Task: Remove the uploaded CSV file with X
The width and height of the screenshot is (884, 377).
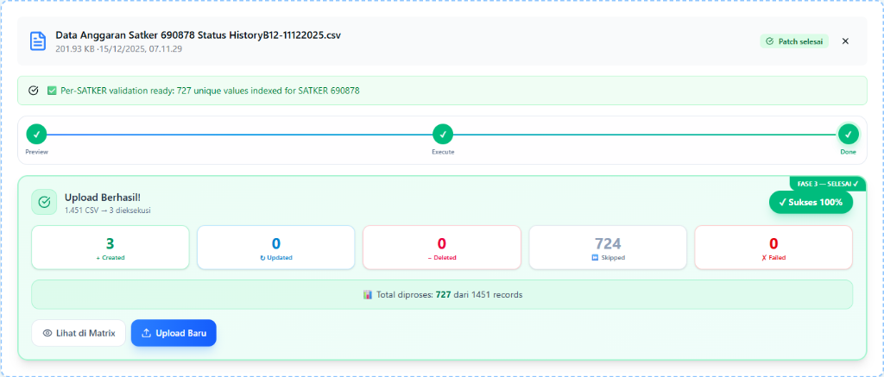Action: [x=845, y=41]
